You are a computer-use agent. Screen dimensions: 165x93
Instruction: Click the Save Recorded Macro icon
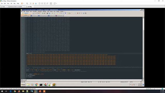click(86, 13)
